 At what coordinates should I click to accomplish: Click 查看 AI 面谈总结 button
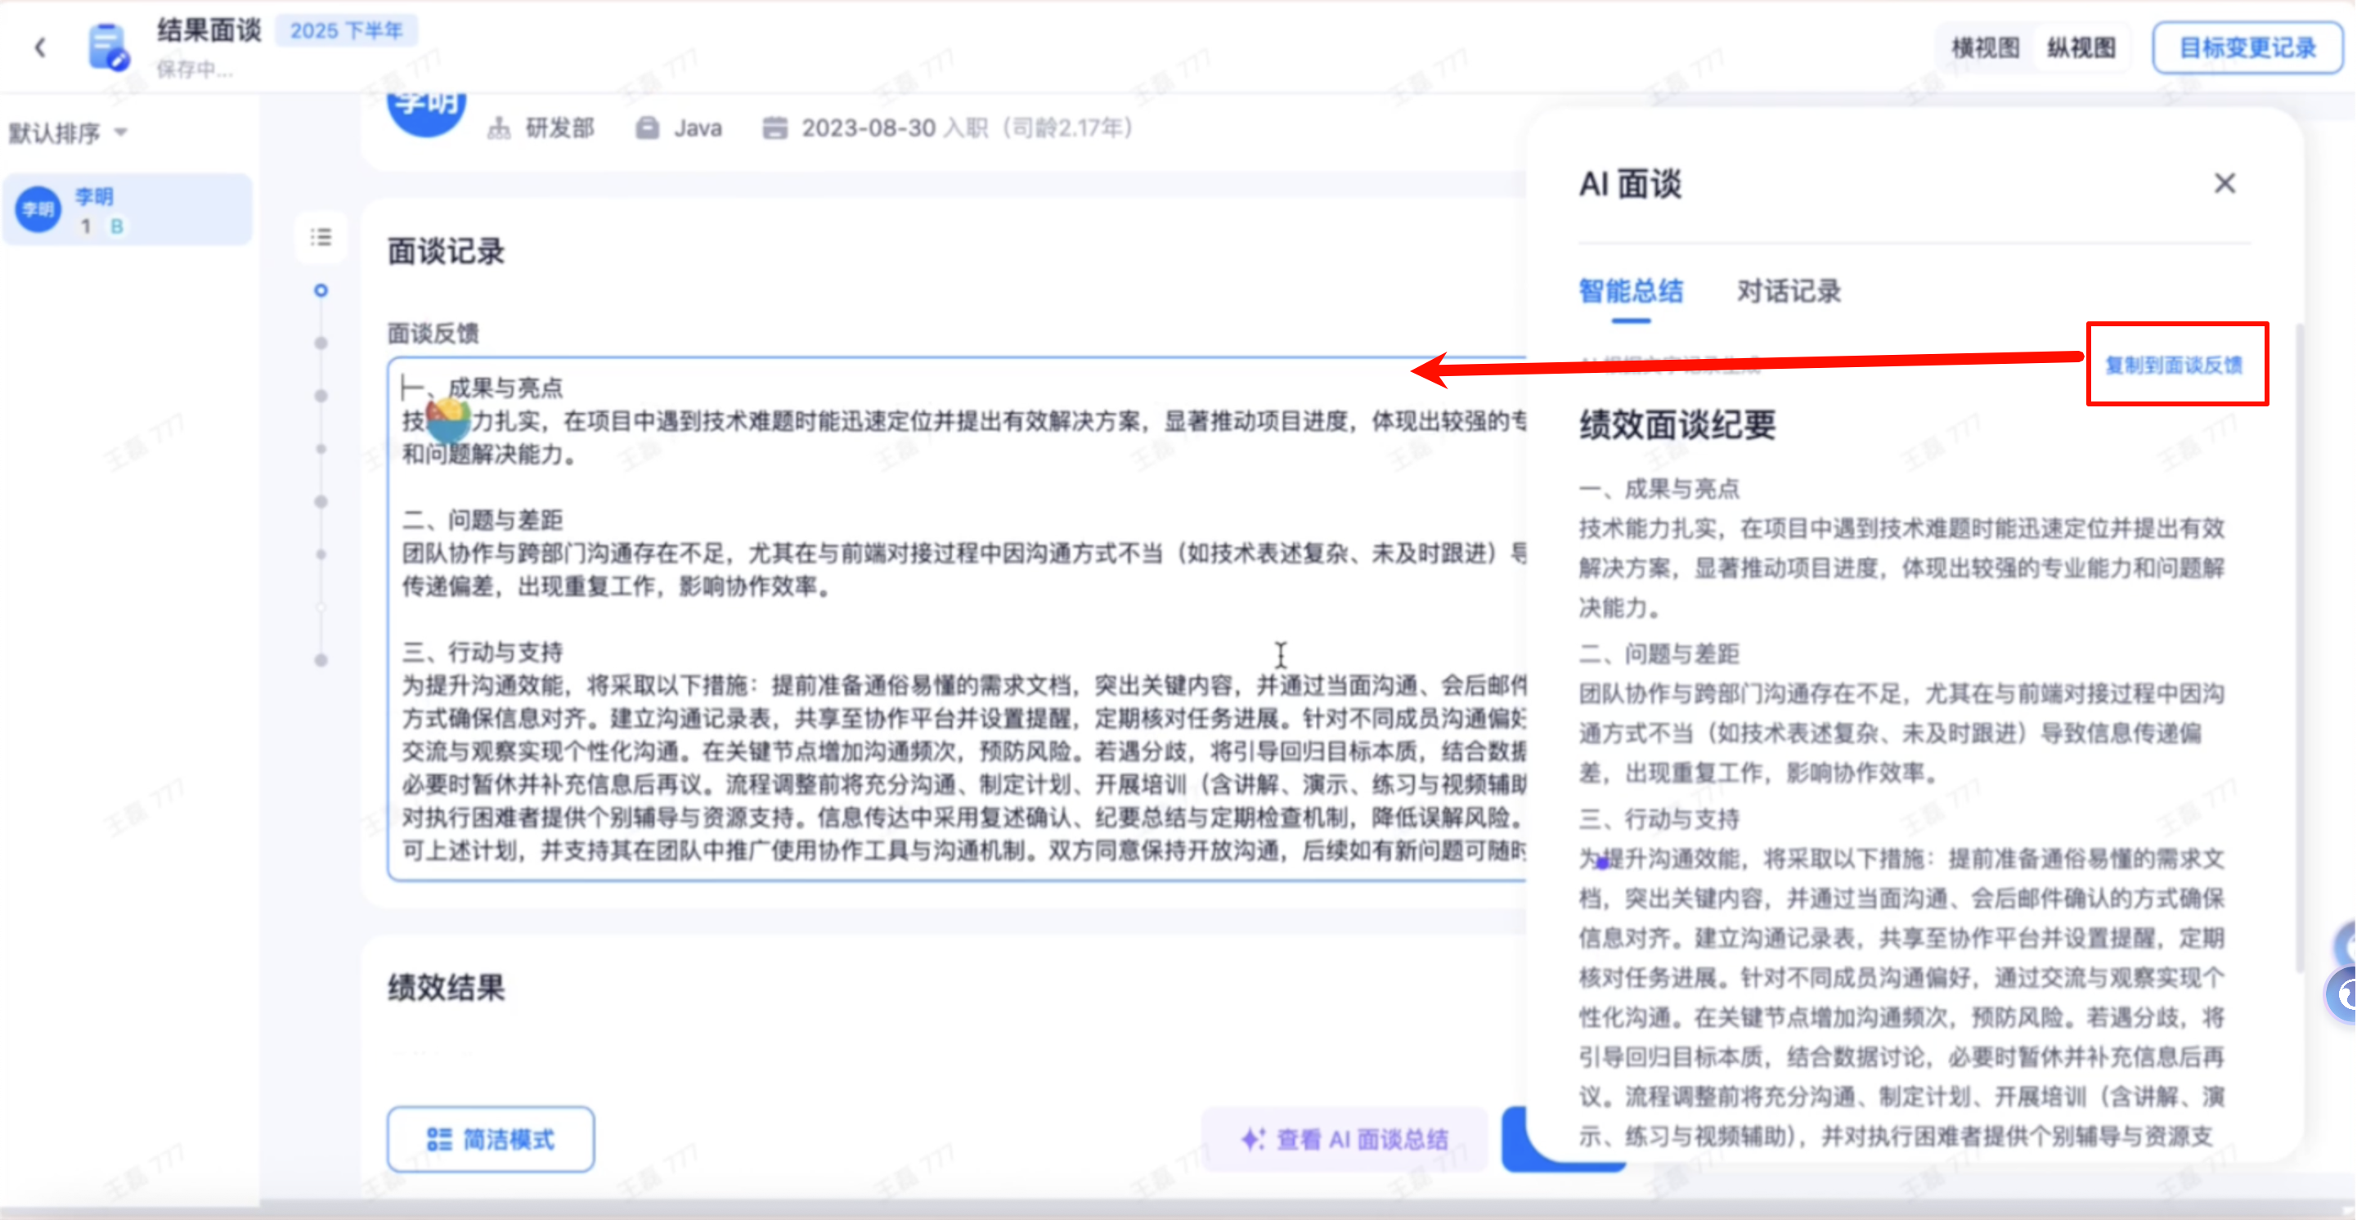click(x=1345, y=1140)
